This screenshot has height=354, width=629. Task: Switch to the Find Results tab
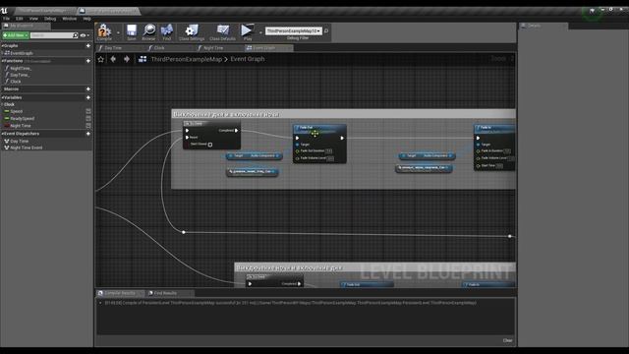[x=169, y=293]
